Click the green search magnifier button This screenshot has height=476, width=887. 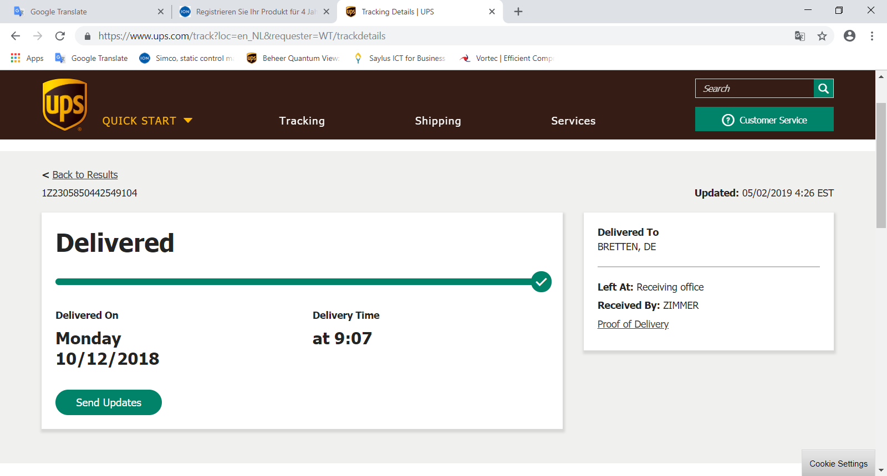pyautogui.click(x=823, y=89)
